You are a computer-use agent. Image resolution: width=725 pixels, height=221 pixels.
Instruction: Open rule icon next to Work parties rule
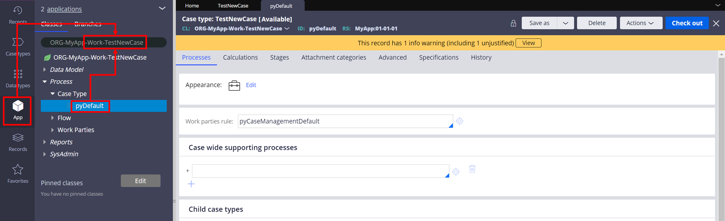click(x=459, y=121)
